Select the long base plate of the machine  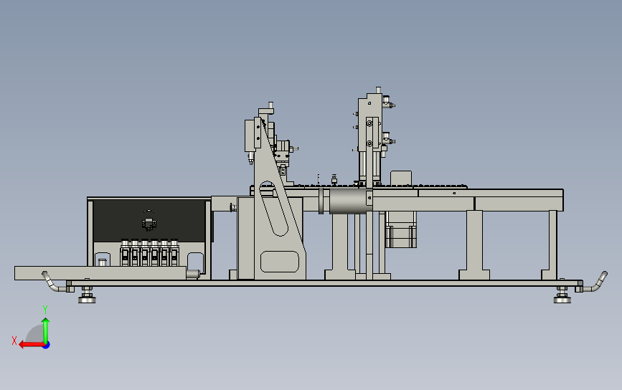324,283
